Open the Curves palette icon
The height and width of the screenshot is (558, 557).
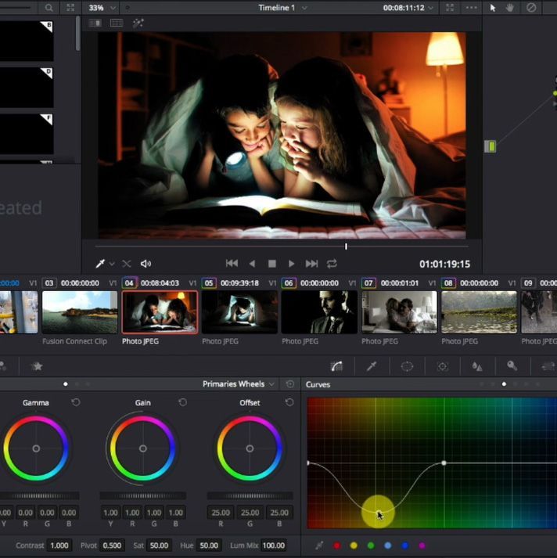pyautogui.click(x=337, y=365)
